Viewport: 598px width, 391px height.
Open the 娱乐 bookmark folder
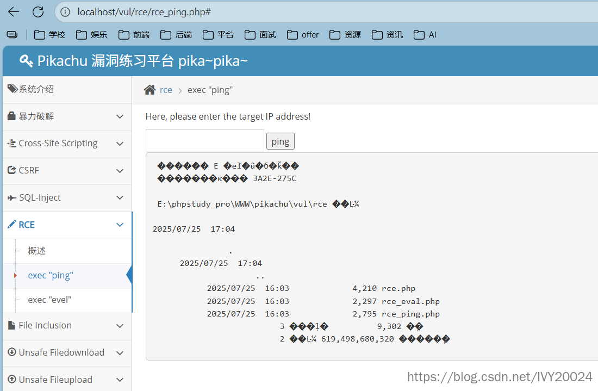click(91, 35)
